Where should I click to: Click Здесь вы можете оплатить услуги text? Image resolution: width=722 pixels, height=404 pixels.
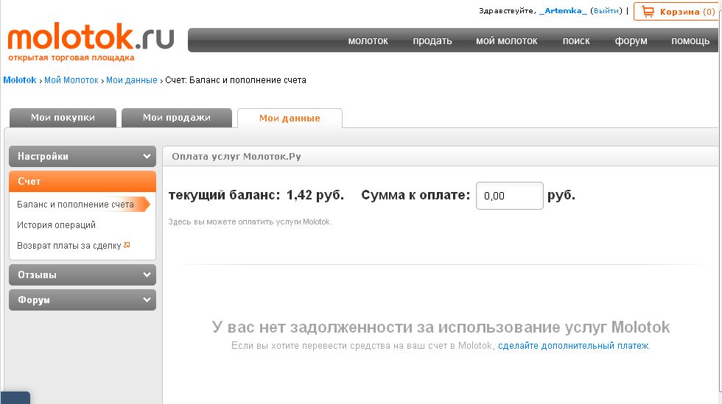point(250,222)
